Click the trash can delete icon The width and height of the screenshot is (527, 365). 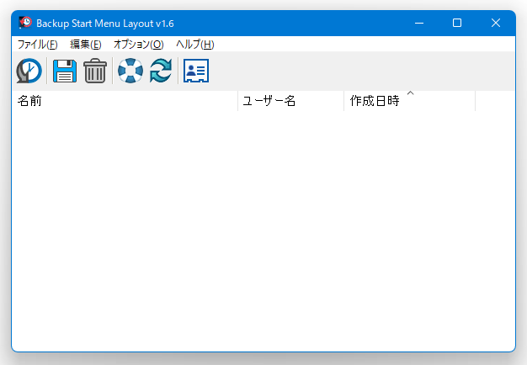(x=95, y=71)
